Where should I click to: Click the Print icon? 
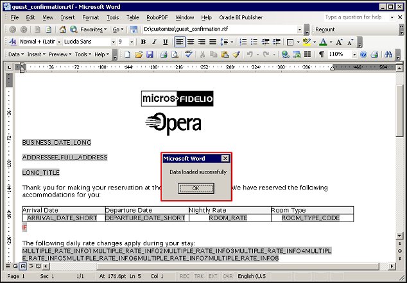pyautogui.click(x=164, y=54)
